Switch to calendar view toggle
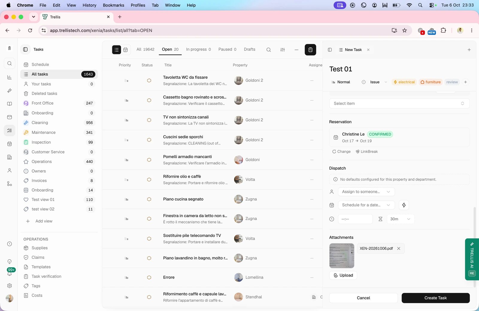This screenshot has width=479, height=311. [125, 50]
